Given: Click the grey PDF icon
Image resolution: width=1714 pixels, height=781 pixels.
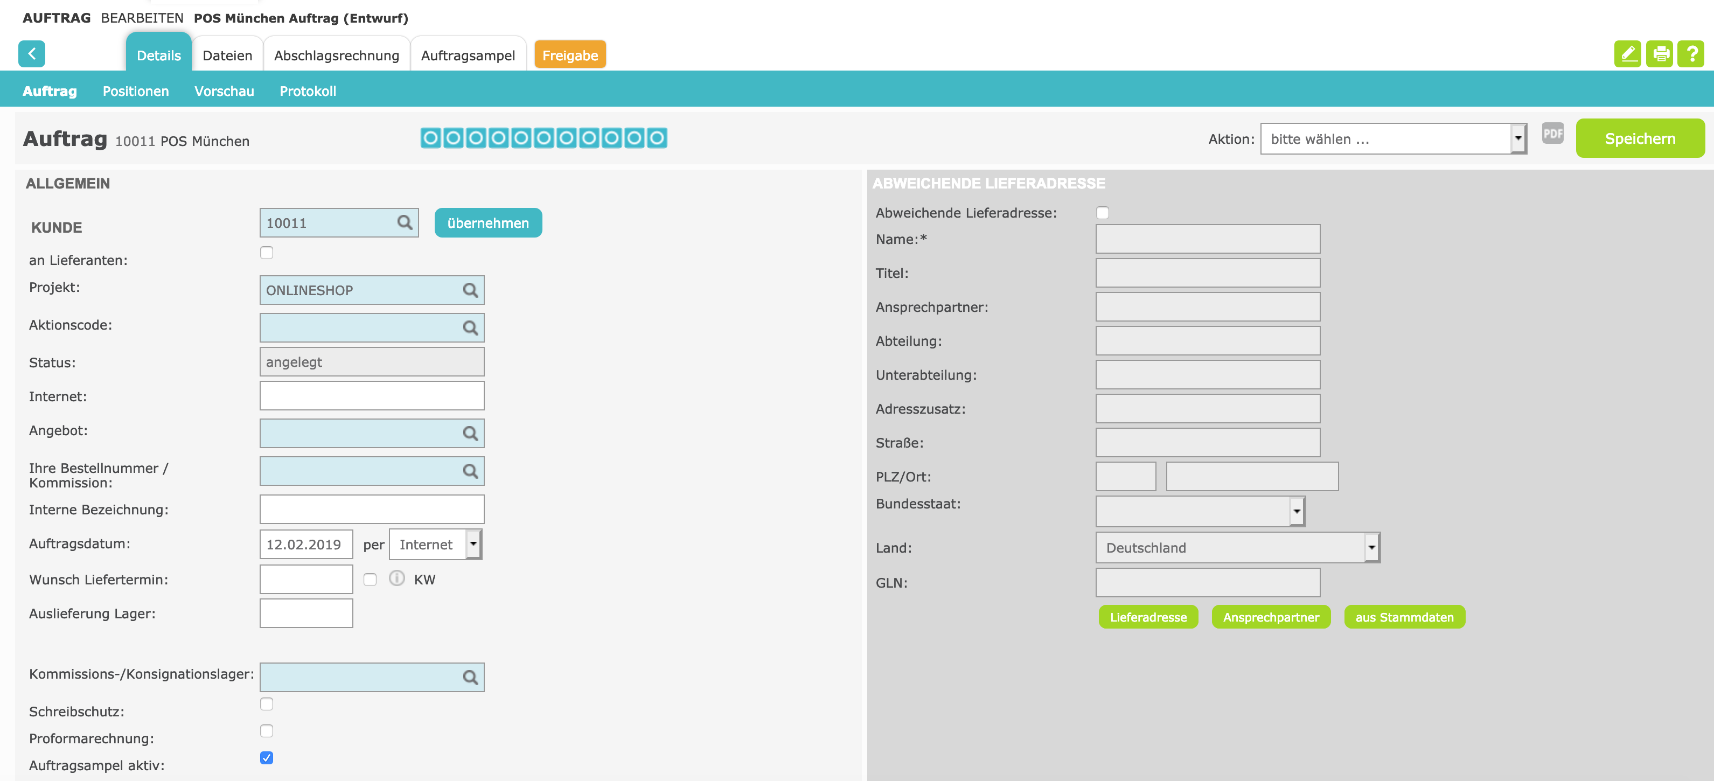Looking at the screenshot, I should tap(1552, 133).
